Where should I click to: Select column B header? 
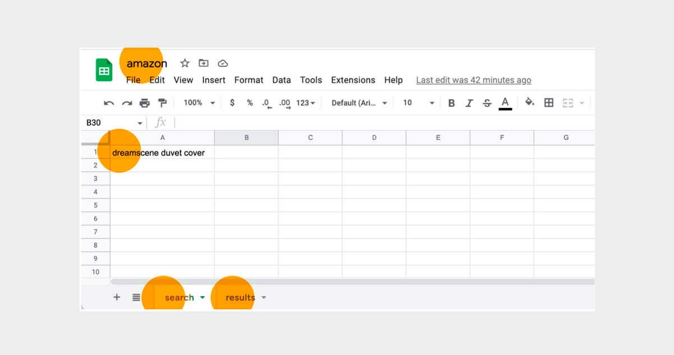point(246,138)
